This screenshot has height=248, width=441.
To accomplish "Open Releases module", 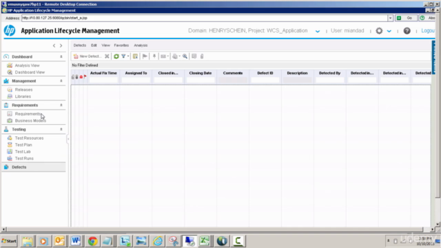I will tap(23, 90).
